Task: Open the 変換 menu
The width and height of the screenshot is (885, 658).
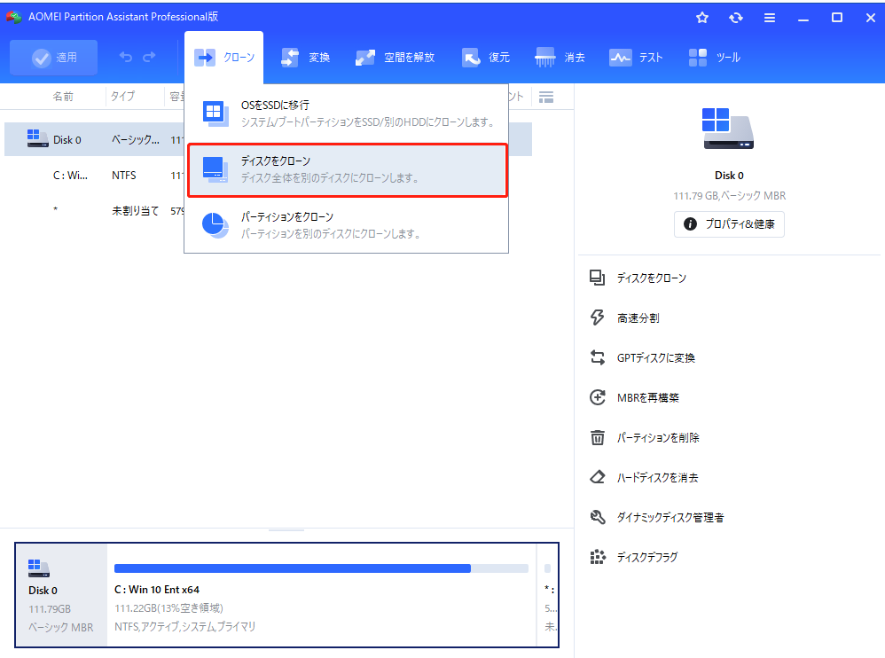Action: (305, 58)
